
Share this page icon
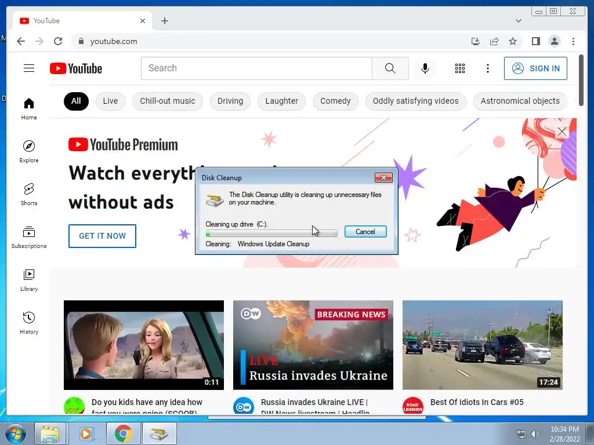coord(494,41)
